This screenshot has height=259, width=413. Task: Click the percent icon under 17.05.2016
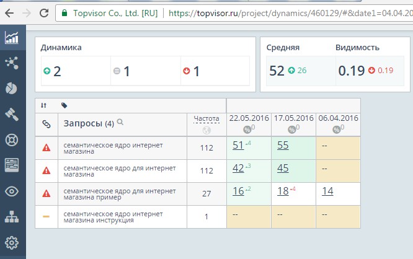pos(291,129)
